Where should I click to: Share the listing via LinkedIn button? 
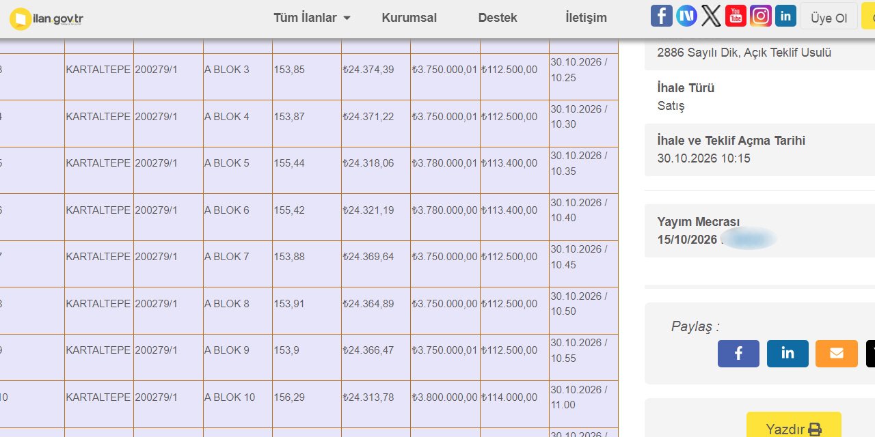[787, 354]
